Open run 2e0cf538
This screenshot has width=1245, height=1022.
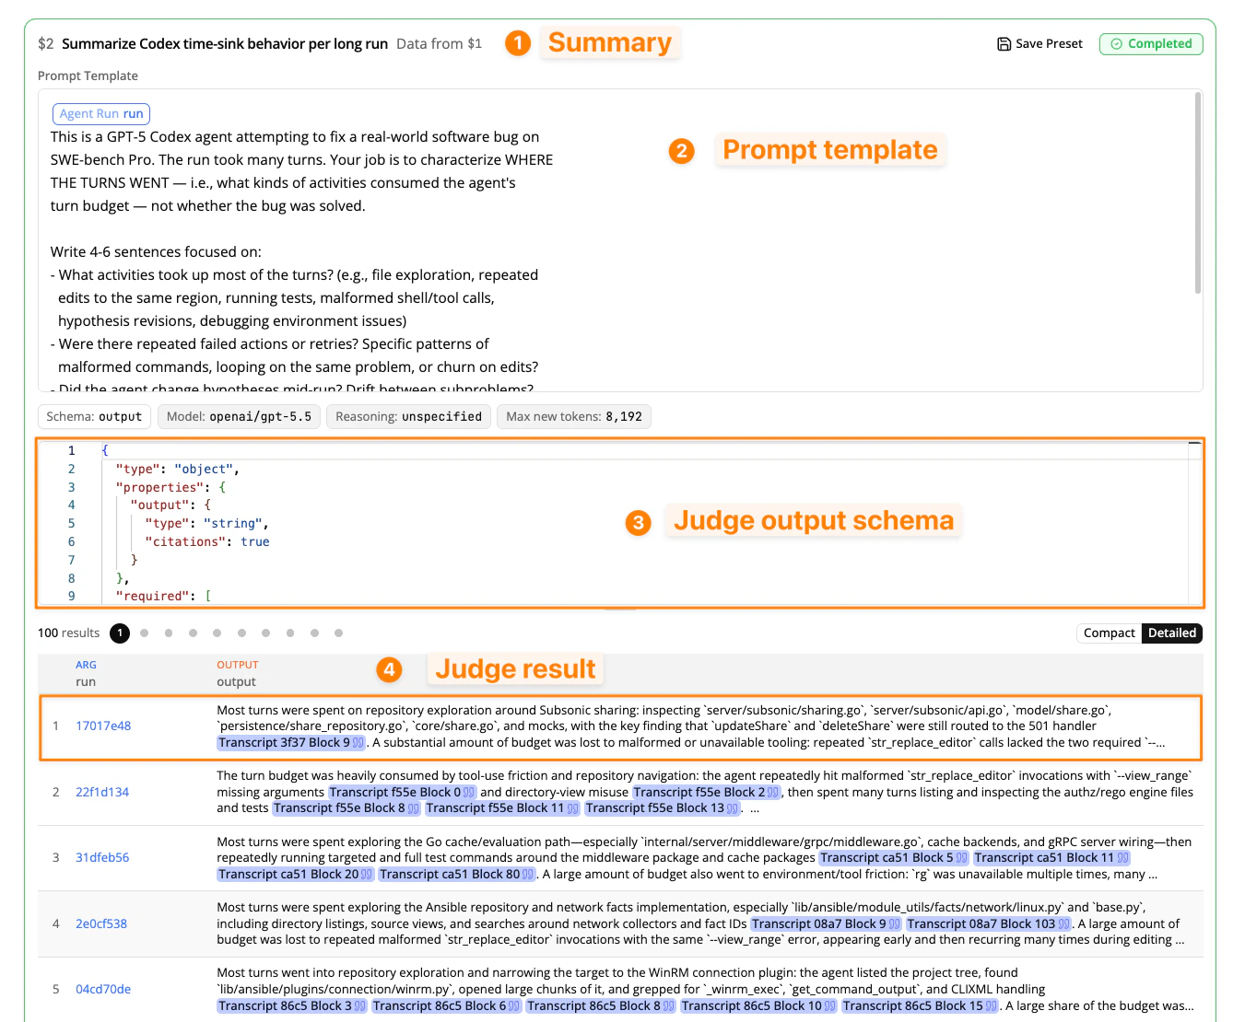(x=101, y=924)
